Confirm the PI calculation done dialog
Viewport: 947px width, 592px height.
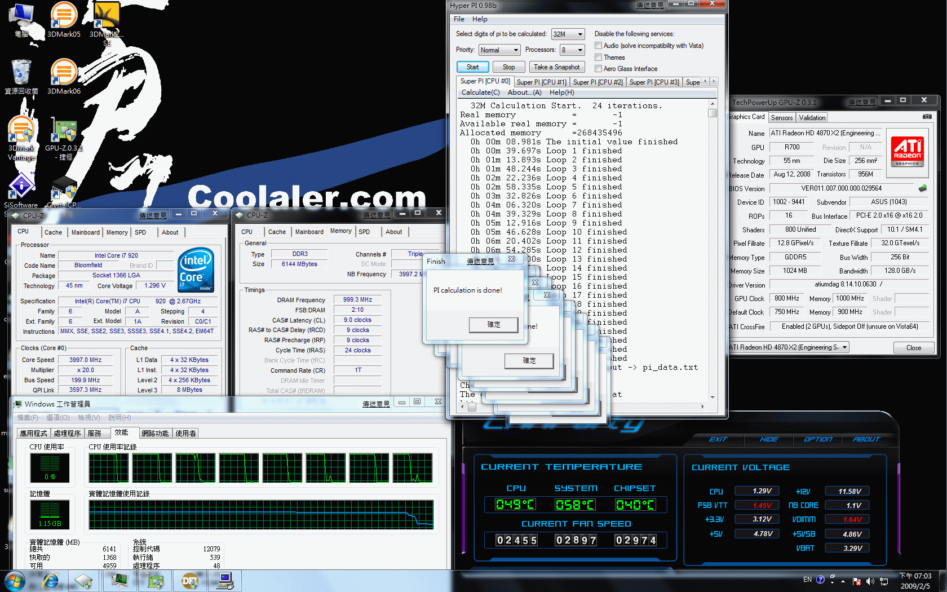[493, 325]
